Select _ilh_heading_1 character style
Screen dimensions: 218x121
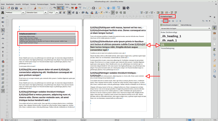pos(185,36)
